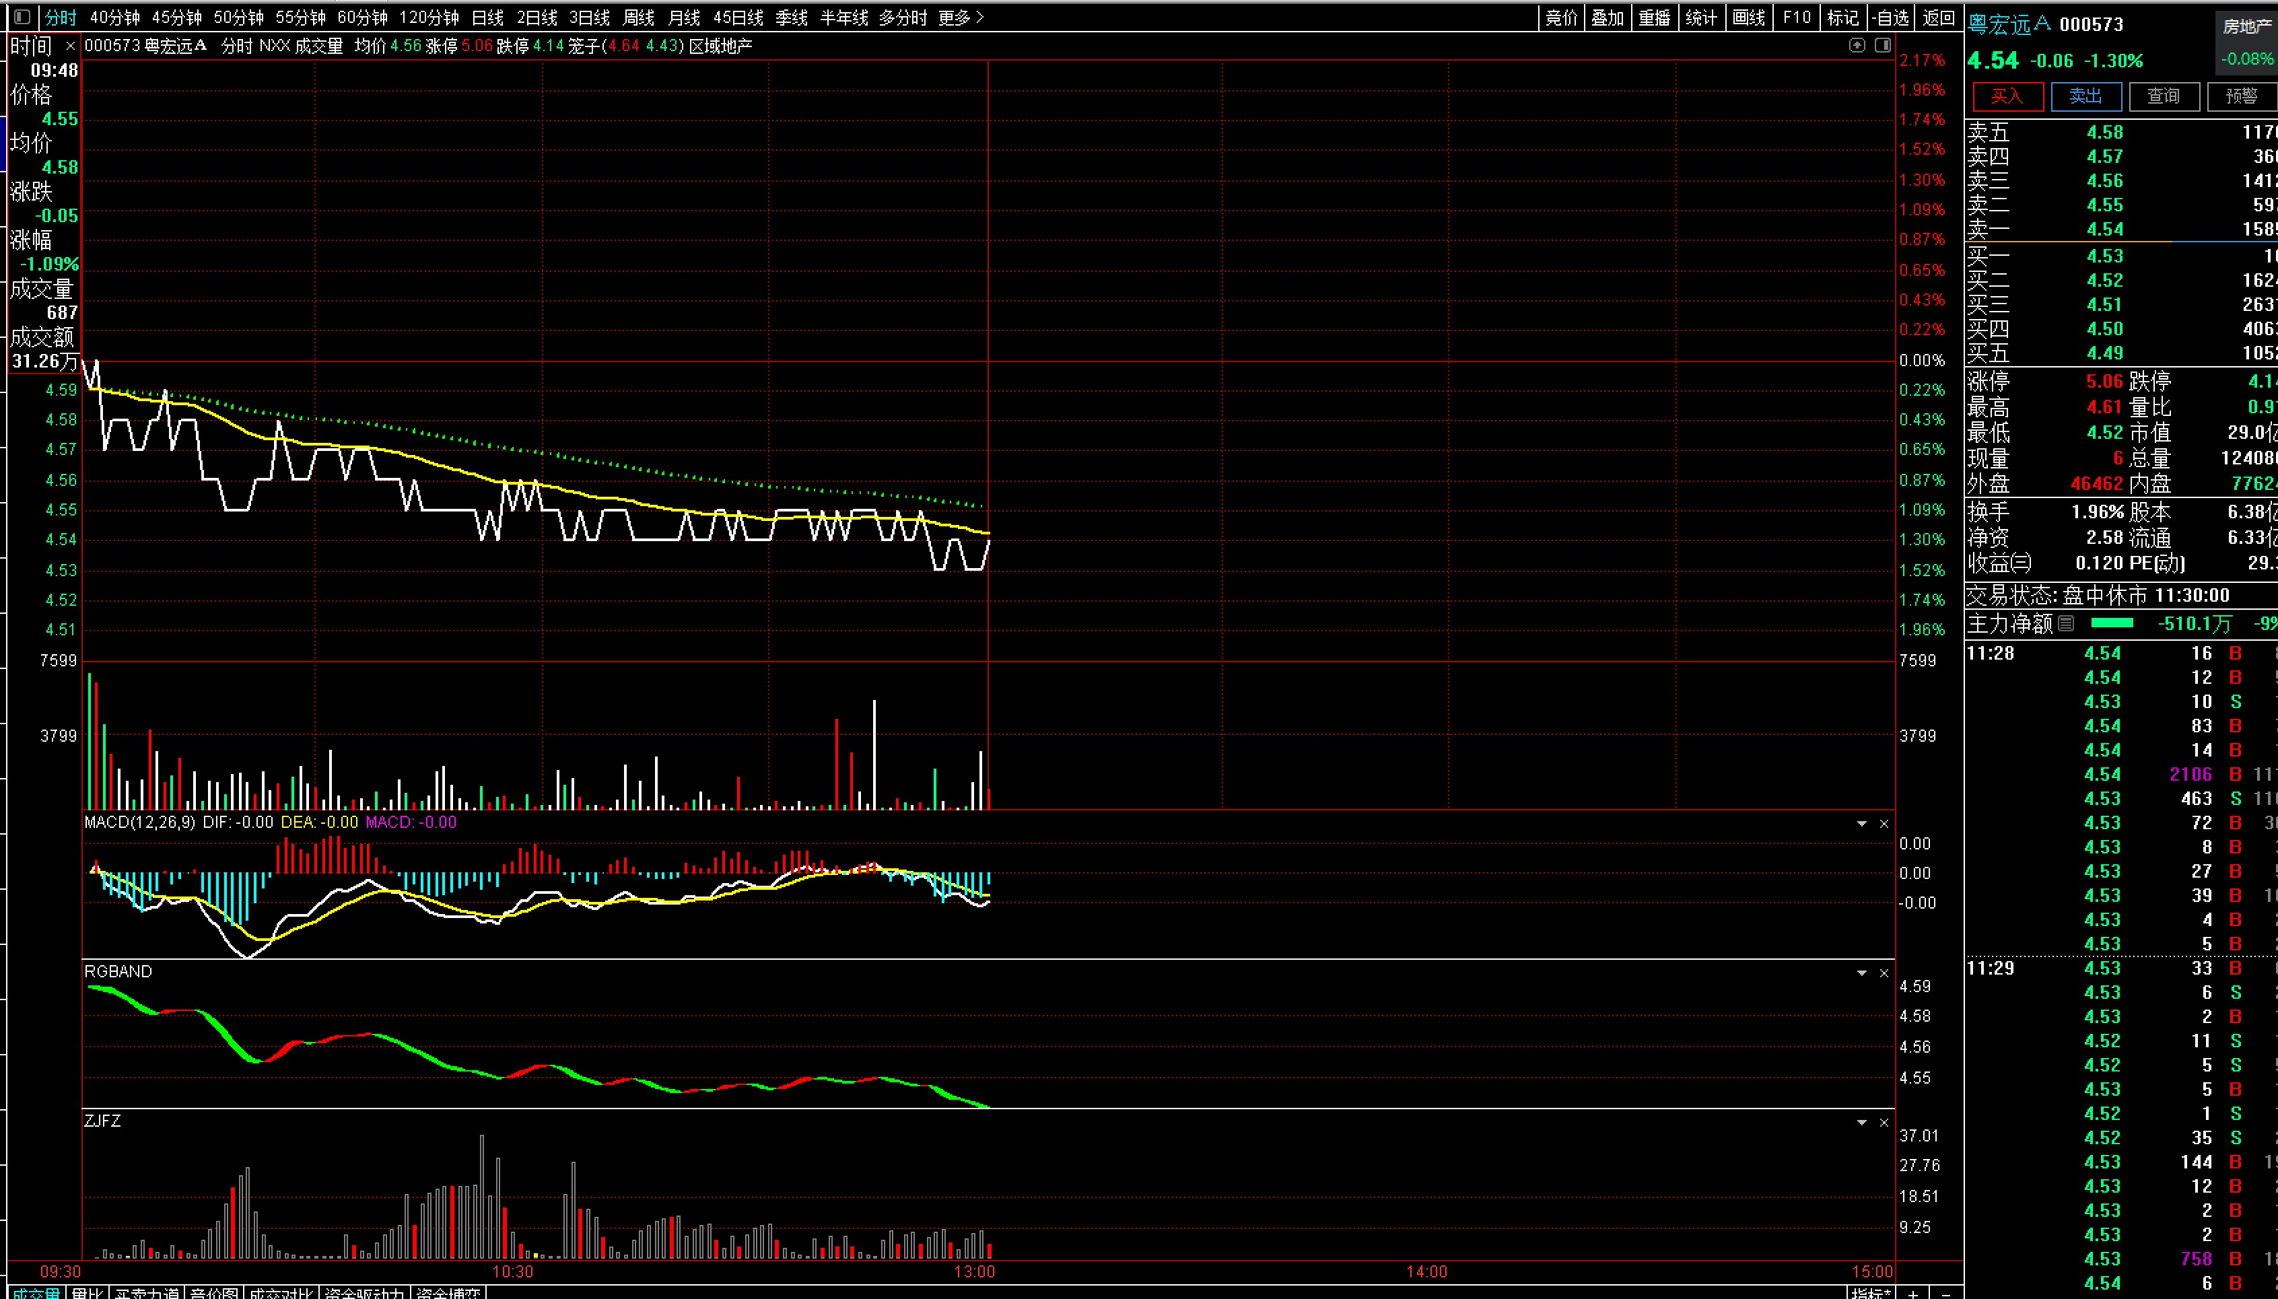Open the RGBAND panel dropdown arrow

1861,973
